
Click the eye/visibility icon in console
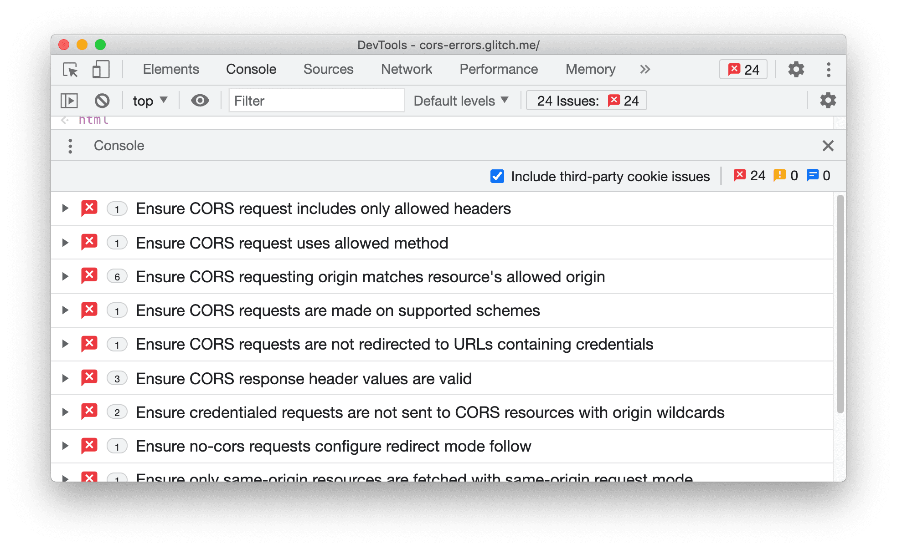(199, 101)
